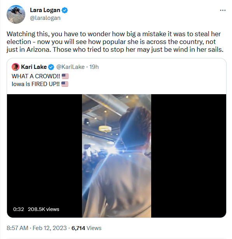Play the Iowa crowd video
The image size is (232, 239).
click(117, 156)
